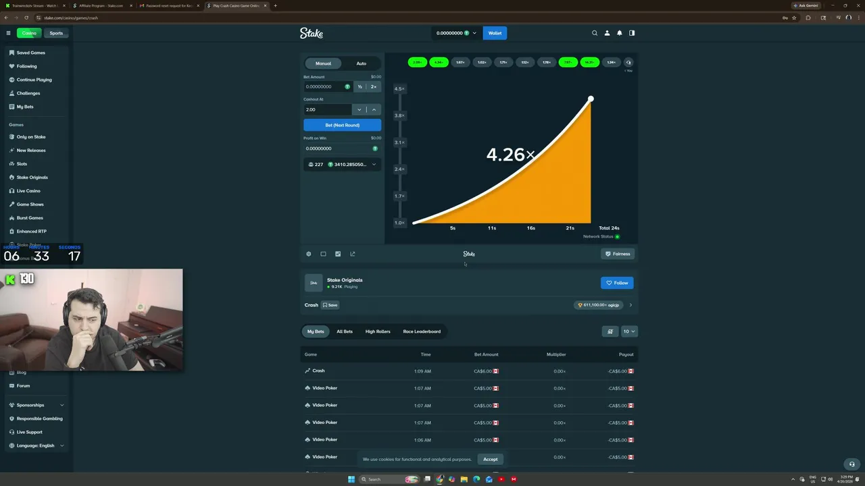865x486 pixels.
Task: Open Only on Stake category
Action: (30, 137)
